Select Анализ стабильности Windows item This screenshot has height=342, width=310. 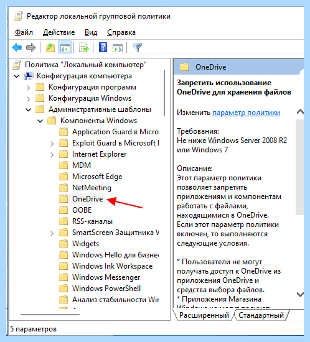point(115,300)
